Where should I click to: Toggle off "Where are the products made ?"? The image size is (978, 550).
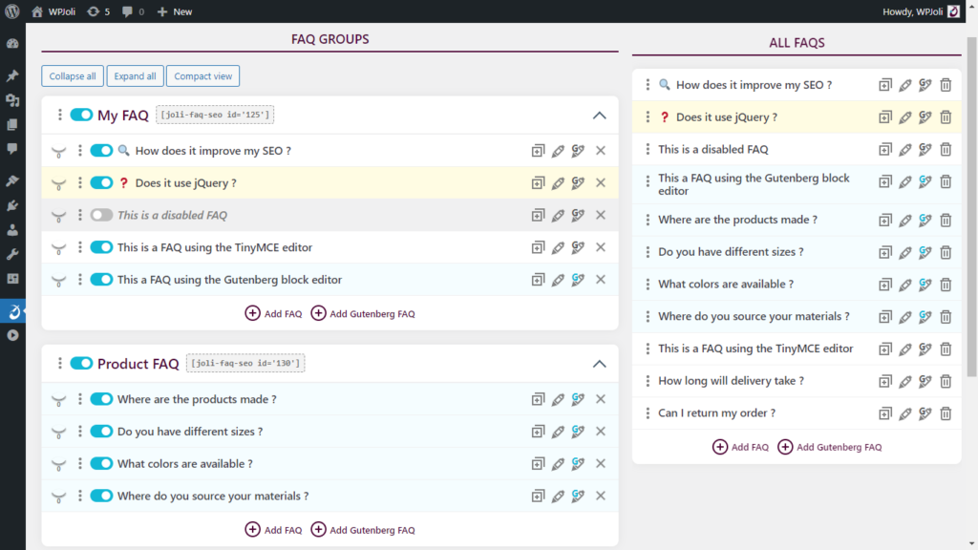101,398
